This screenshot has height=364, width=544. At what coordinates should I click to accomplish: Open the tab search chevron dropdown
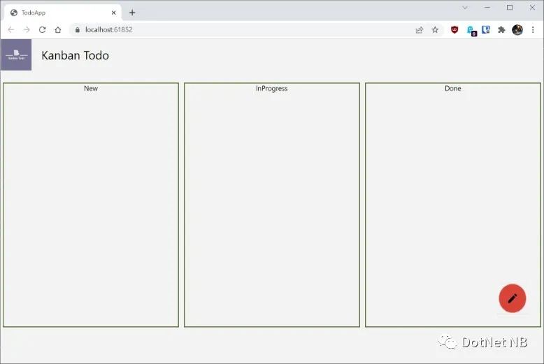pyautogui.click(x=465, y=8)
